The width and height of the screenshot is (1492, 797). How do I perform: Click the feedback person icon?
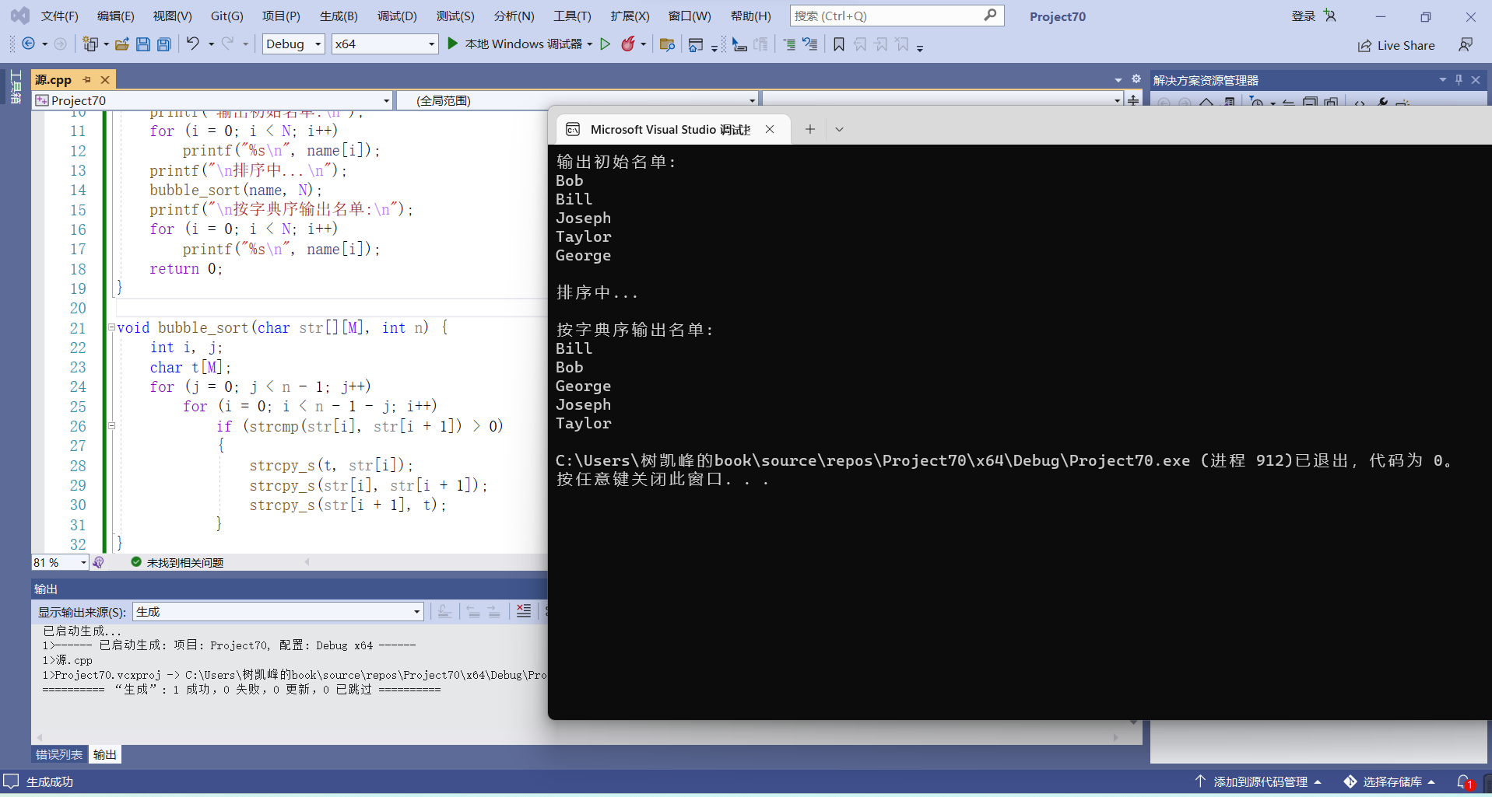click(1466, 45)
